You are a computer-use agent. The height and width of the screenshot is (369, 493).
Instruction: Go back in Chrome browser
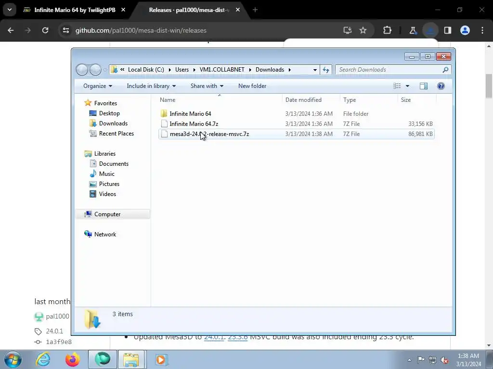(11, 30)
